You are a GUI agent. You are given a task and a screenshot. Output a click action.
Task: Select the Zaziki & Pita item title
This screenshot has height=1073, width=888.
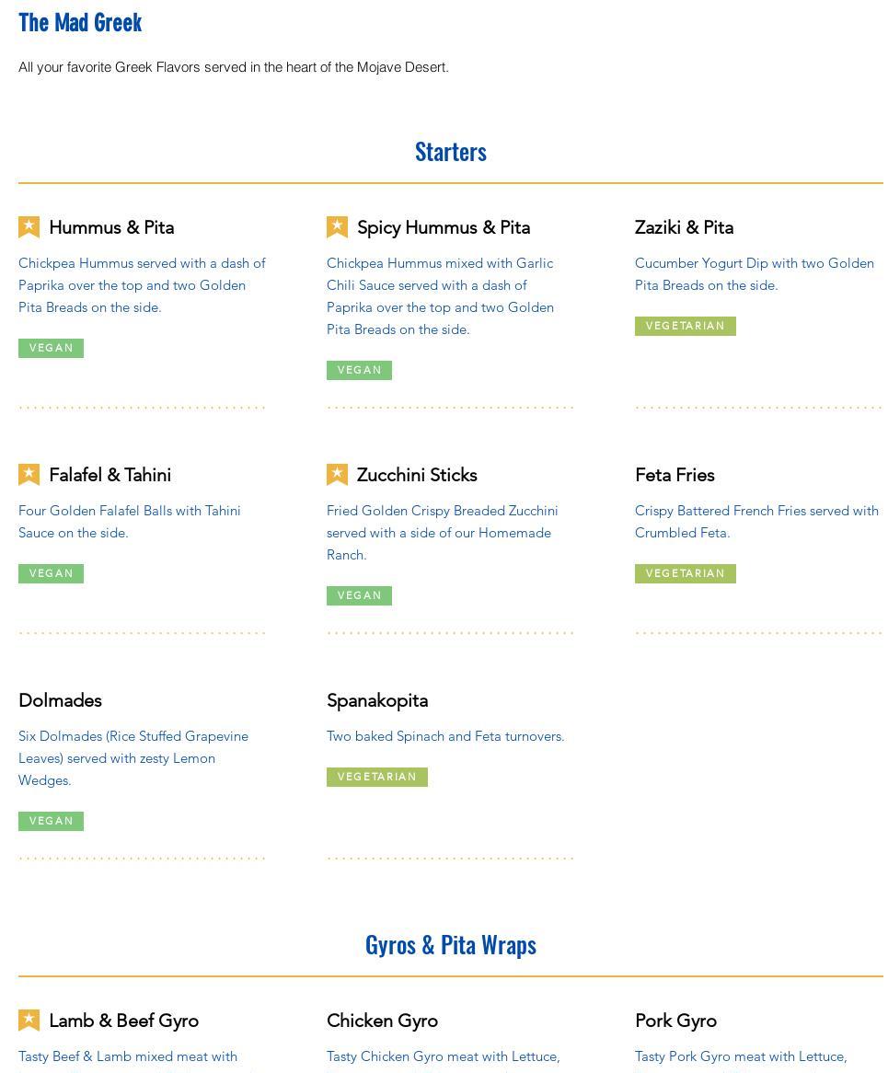[684, 227]
